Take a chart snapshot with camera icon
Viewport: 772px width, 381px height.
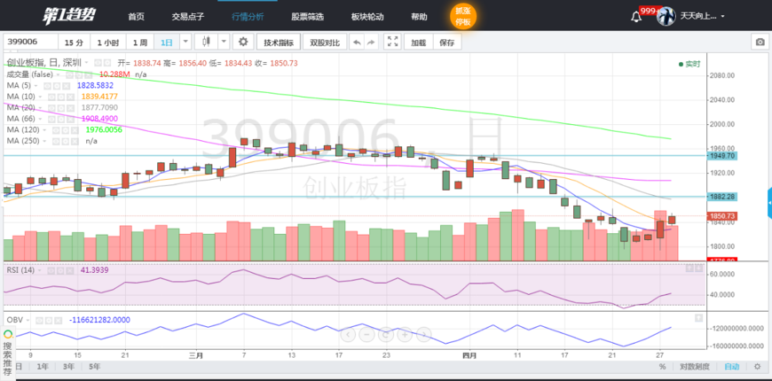[760, 43]
